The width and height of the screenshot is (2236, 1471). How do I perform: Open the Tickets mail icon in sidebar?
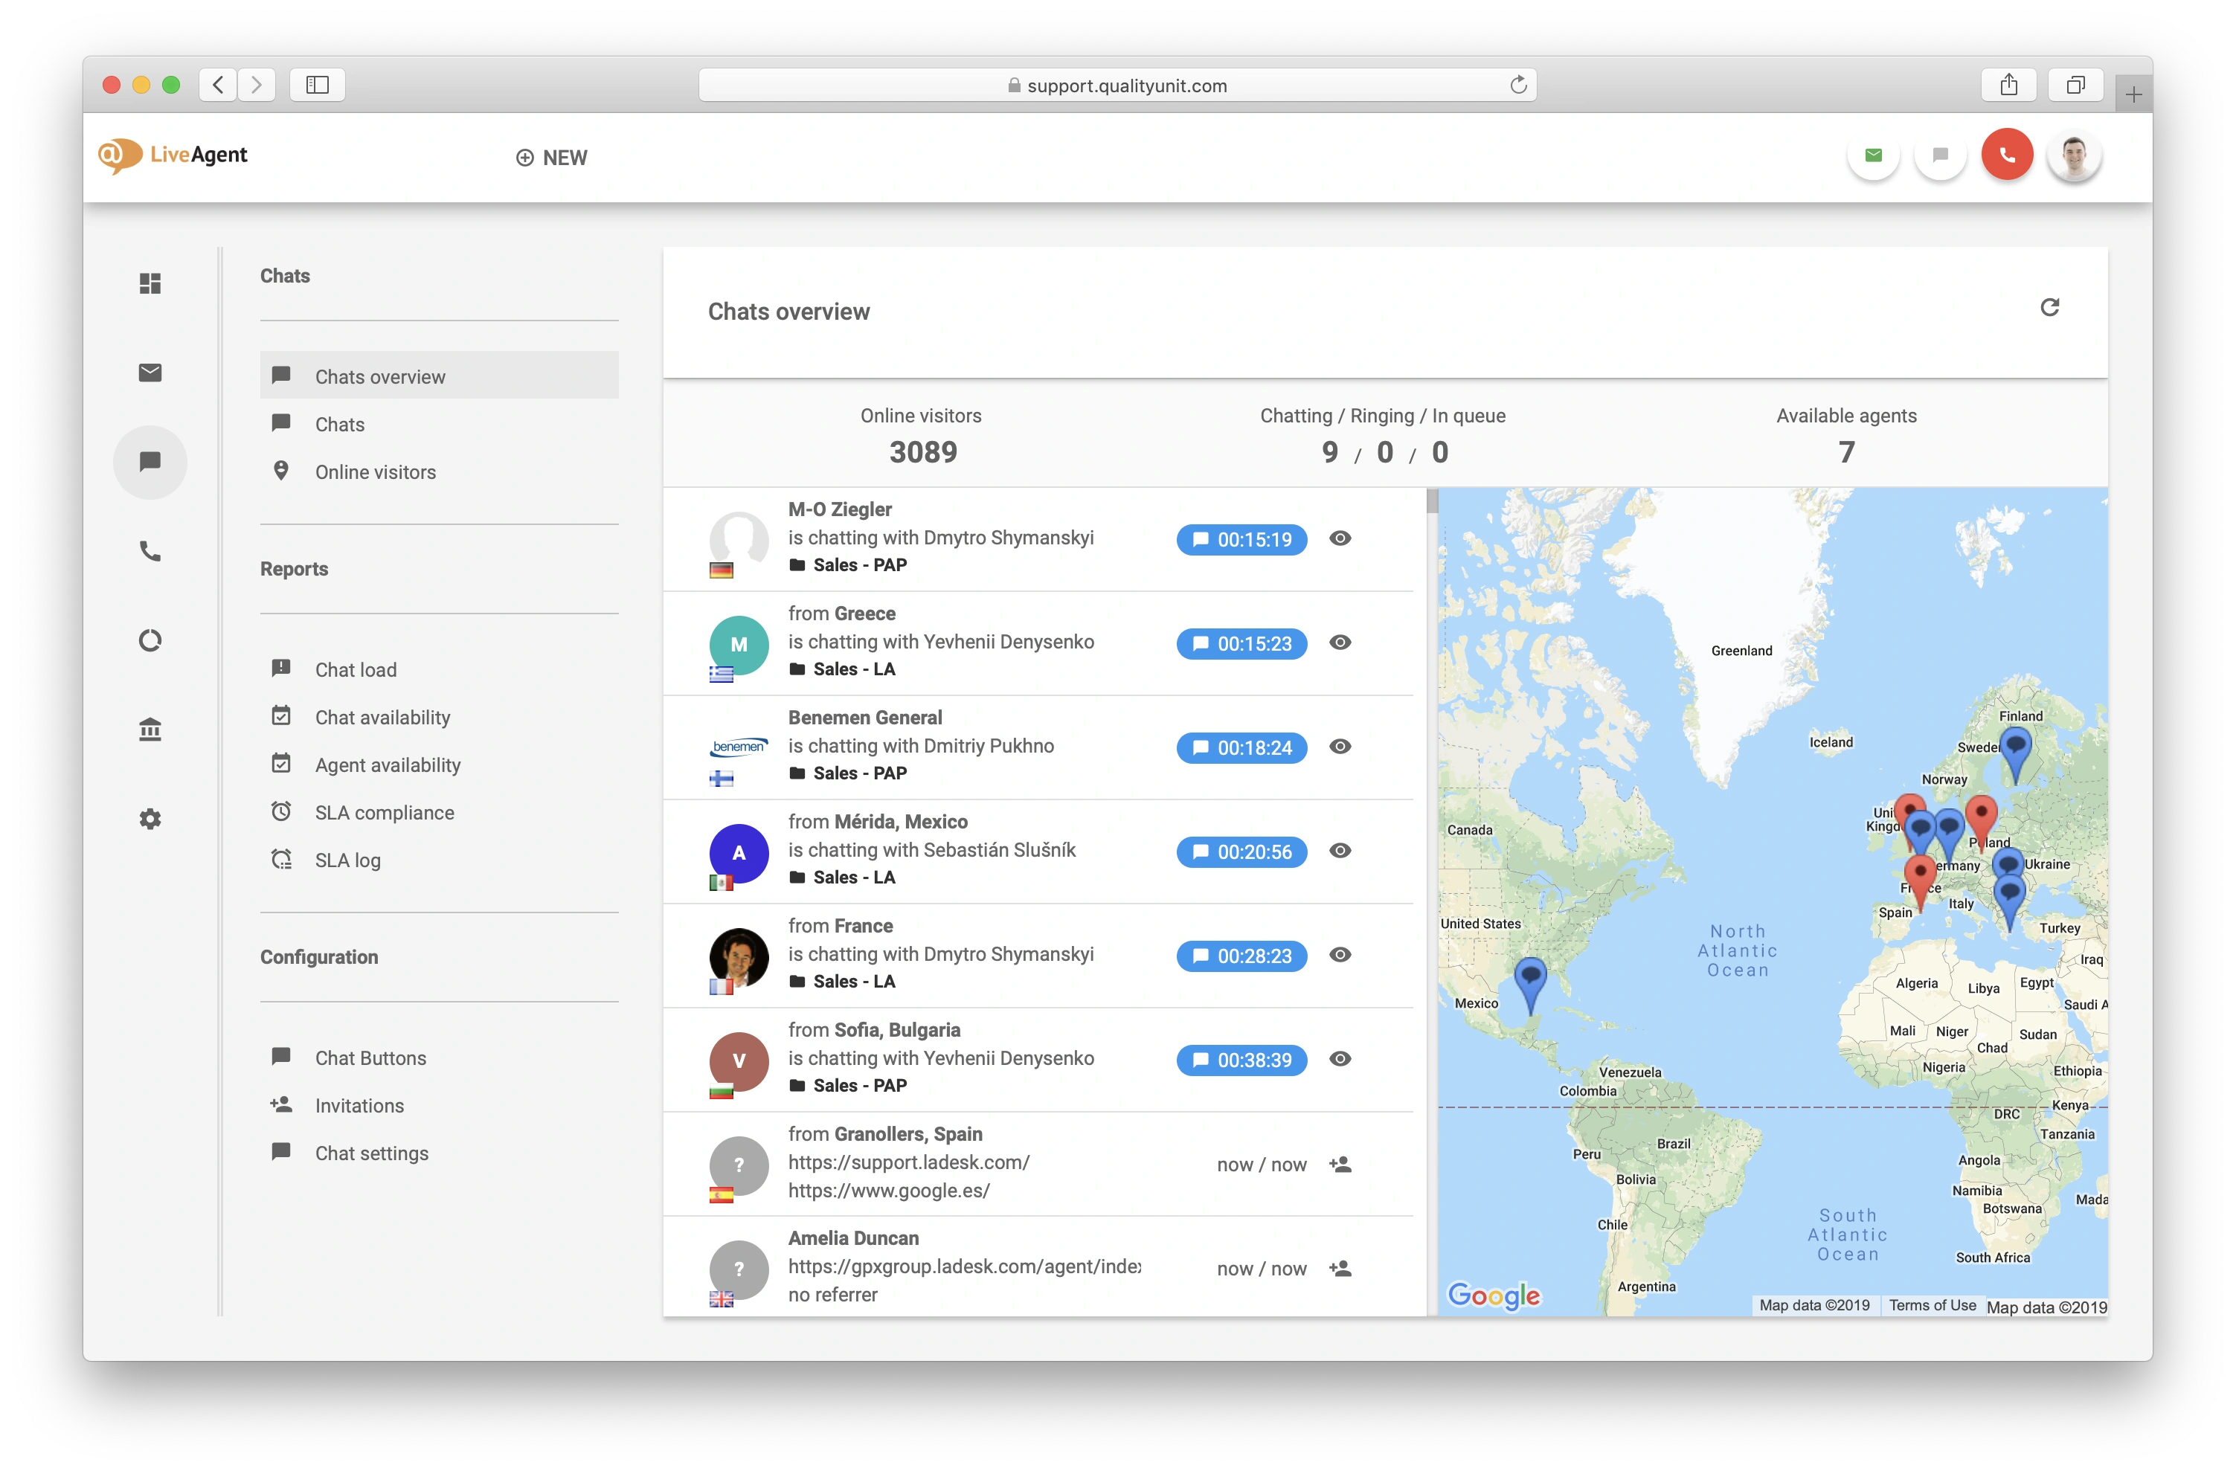(150, 373)
